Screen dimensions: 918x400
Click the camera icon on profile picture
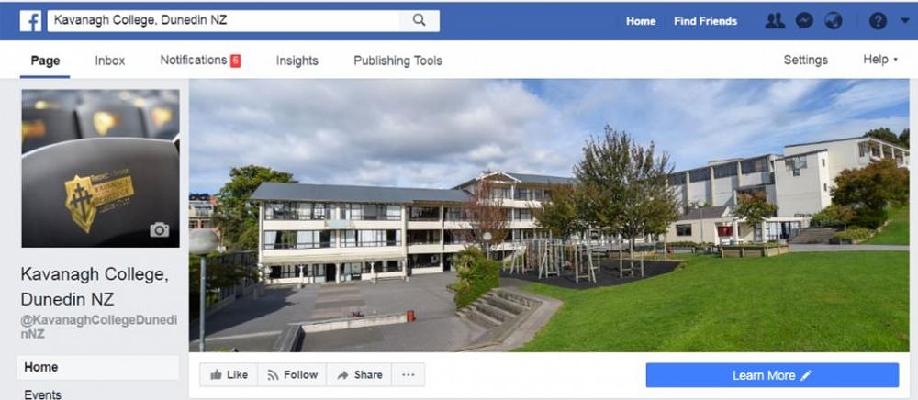pyautogui.click(x=159, y=230)
